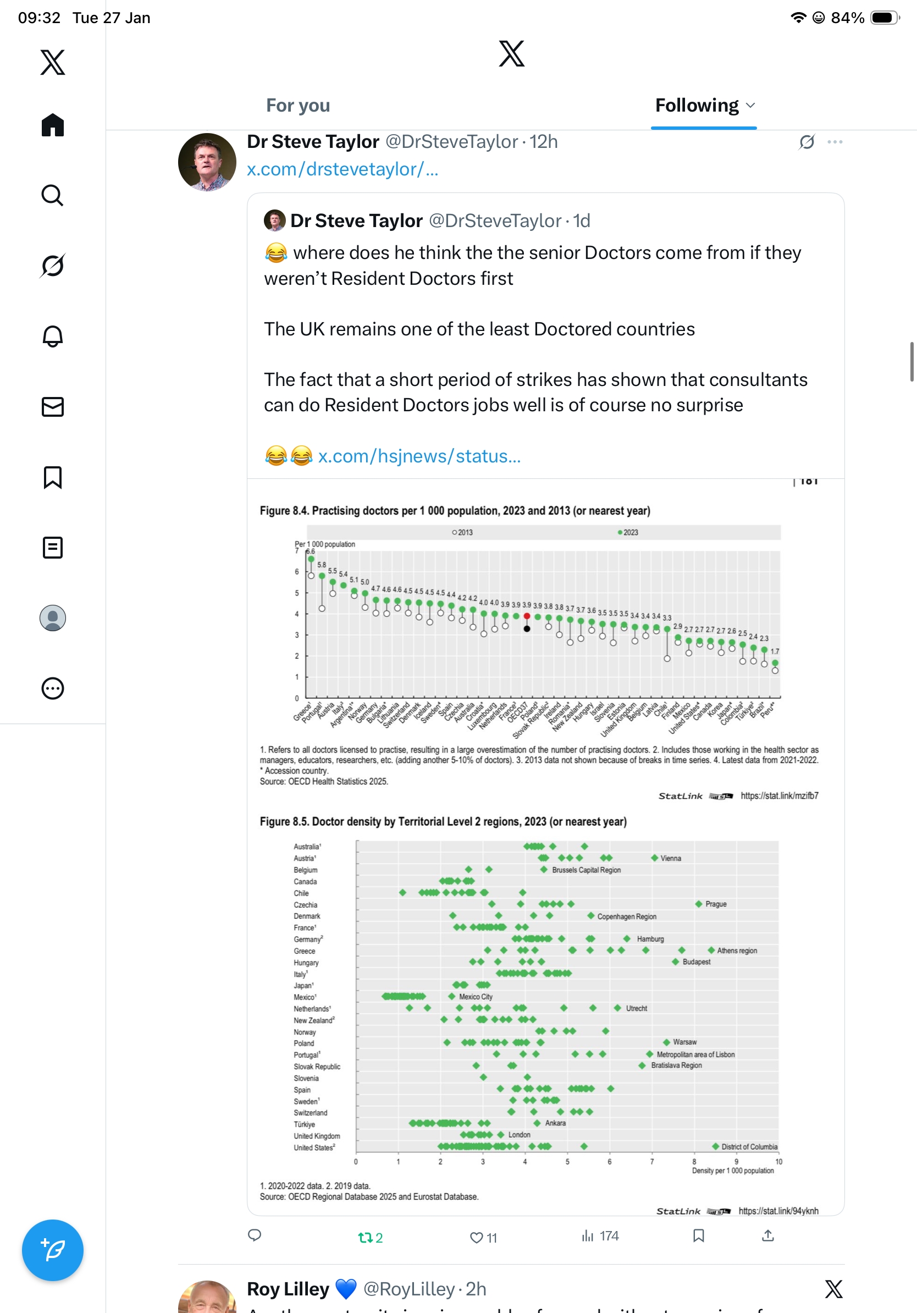Open Bookmarks in sidebar
This screenshot has width=917, height=1313.
[x=53, y=477]
